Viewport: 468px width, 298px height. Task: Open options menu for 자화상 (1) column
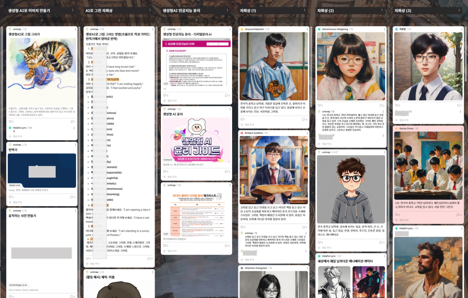coord(304,10)
